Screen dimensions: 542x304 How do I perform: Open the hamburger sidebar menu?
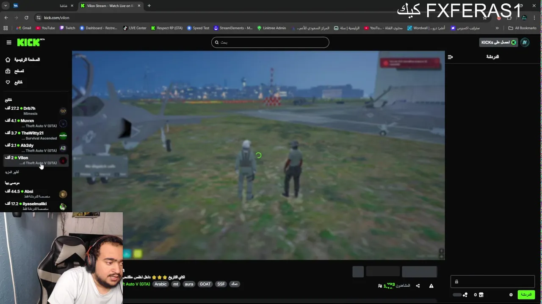tap(9, 42)
